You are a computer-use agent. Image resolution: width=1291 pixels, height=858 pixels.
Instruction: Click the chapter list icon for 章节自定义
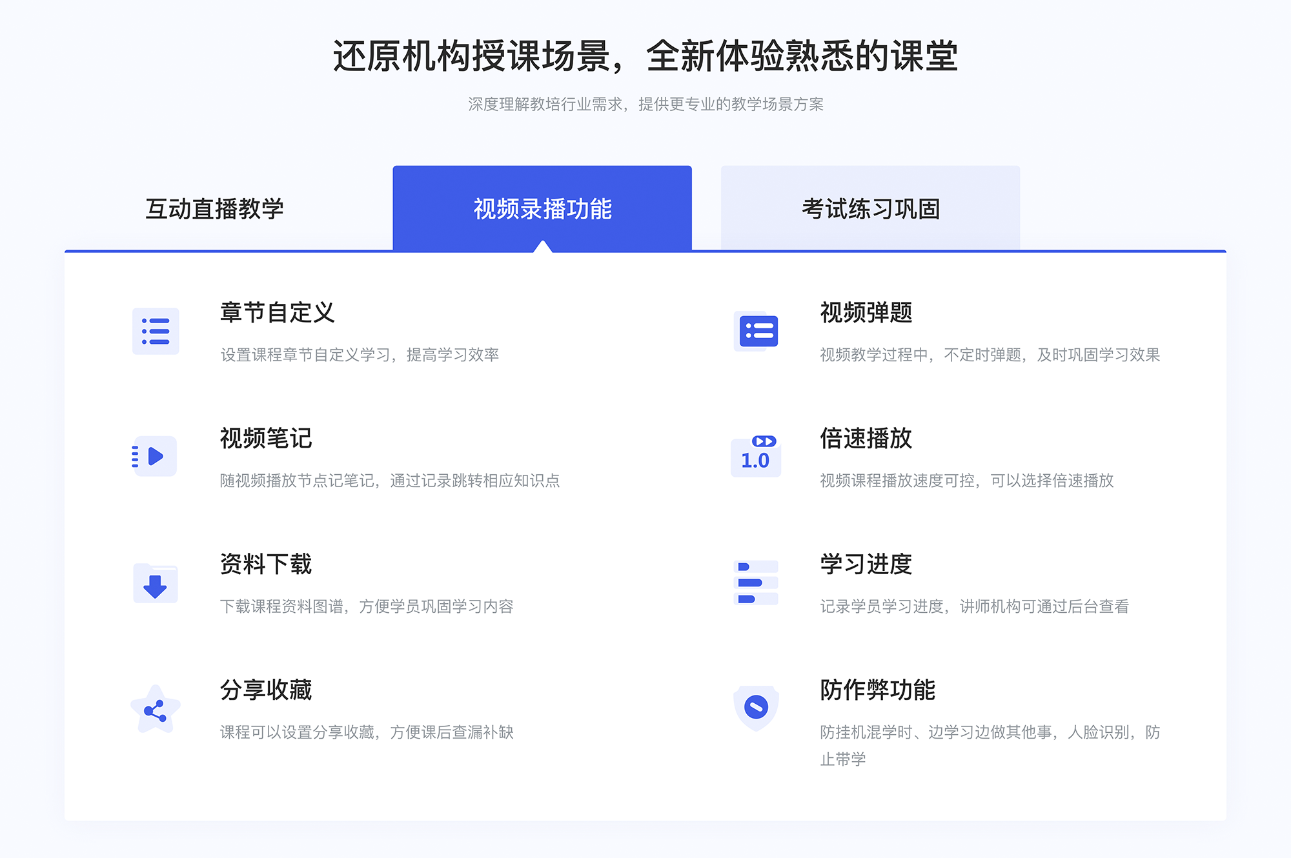[x=156, y=332]
